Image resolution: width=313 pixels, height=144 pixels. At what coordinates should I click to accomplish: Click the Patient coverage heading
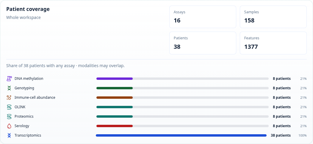[28, 9]
